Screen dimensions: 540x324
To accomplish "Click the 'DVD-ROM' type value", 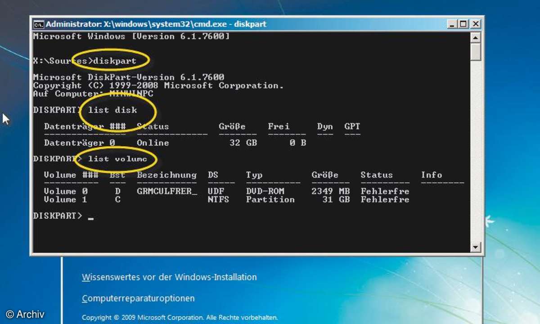I will [x=265, y=191].
